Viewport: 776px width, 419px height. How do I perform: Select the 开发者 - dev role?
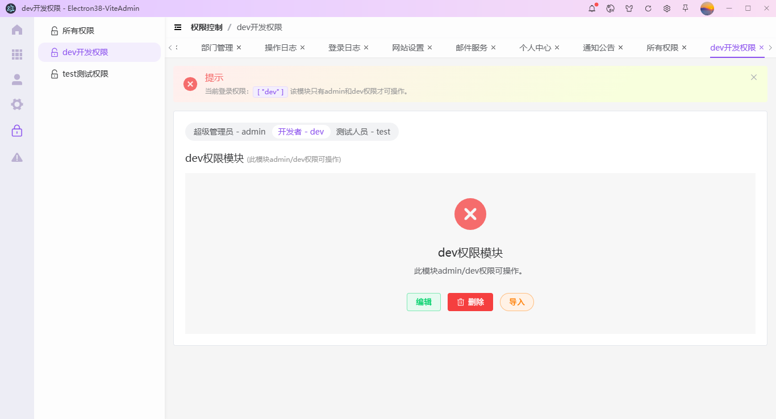pyautogui.click(x=301, y=131)
